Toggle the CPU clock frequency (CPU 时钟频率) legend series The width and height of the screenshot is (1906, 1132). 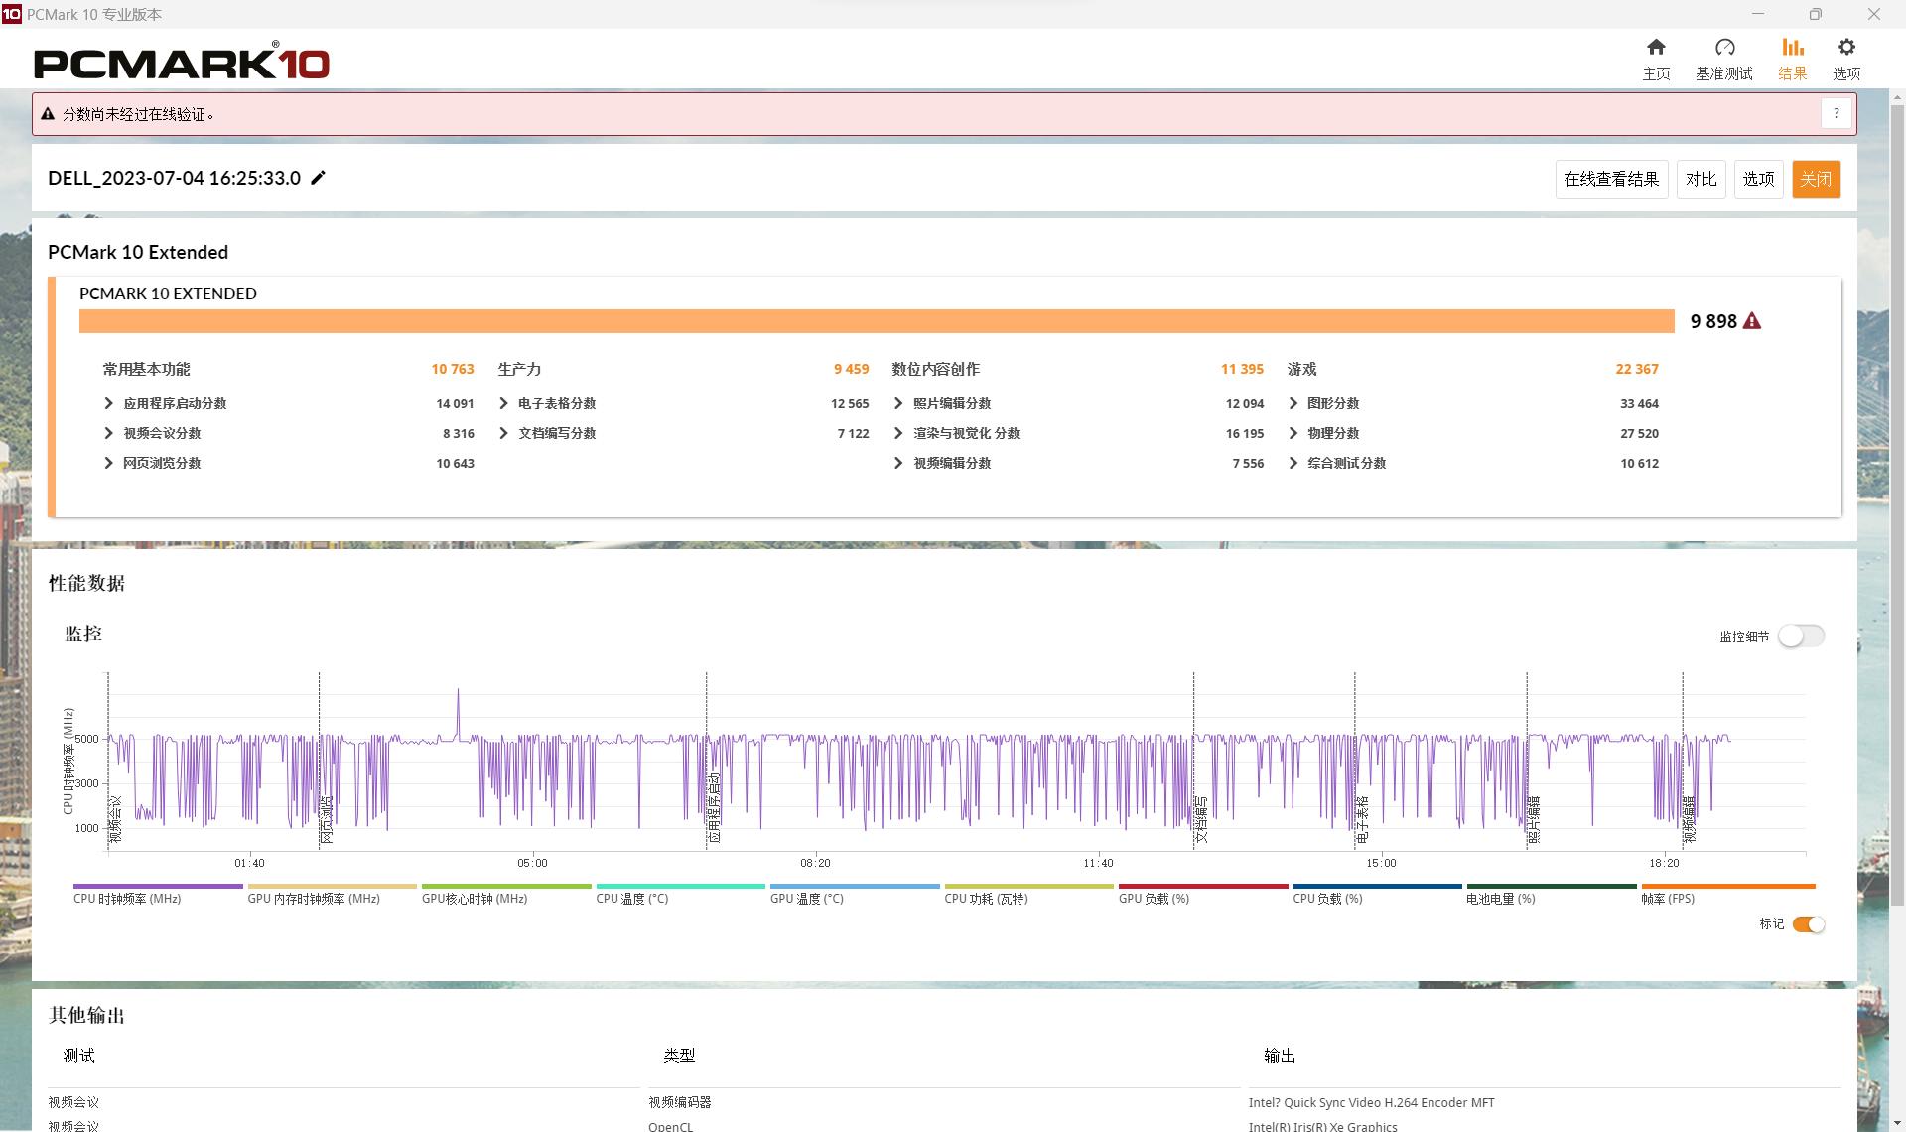[127, 898]
